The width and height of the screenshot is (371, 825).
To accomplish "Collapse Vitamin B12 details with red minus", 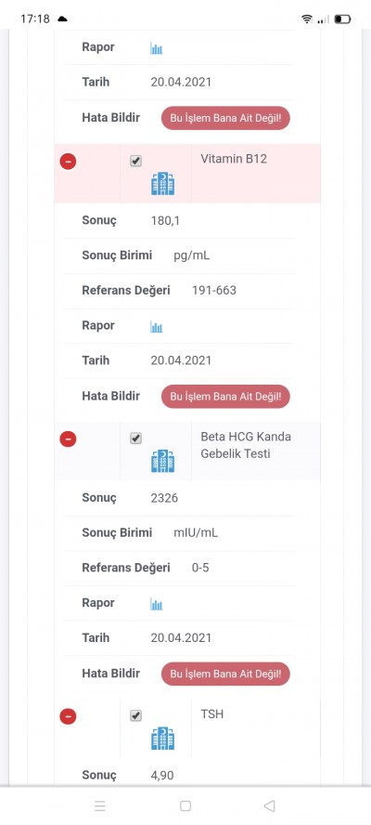I will [x=68, y=161].
